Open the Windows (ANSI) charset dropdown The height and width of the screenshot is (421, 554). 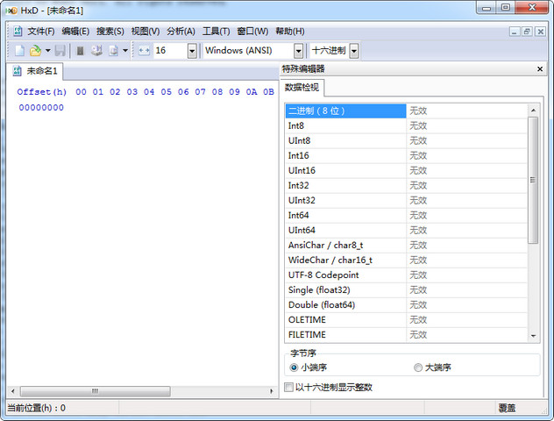(298, 51)
